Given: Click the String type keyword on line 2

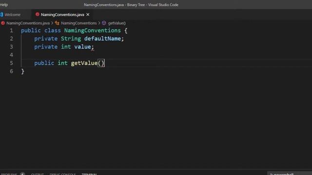Looking at the screenshot, I should [71, 39].
